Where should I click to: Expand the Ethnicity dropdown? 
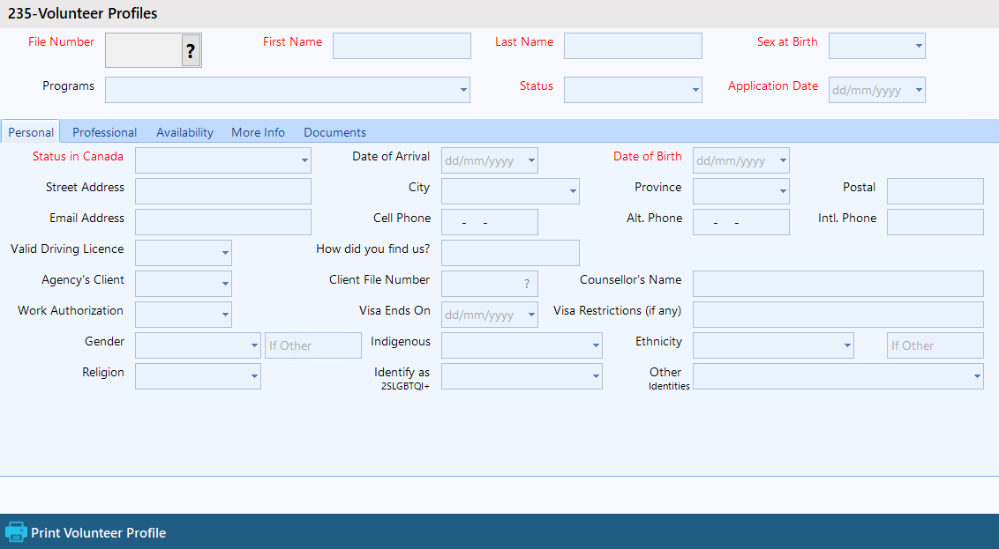(847, 345)
